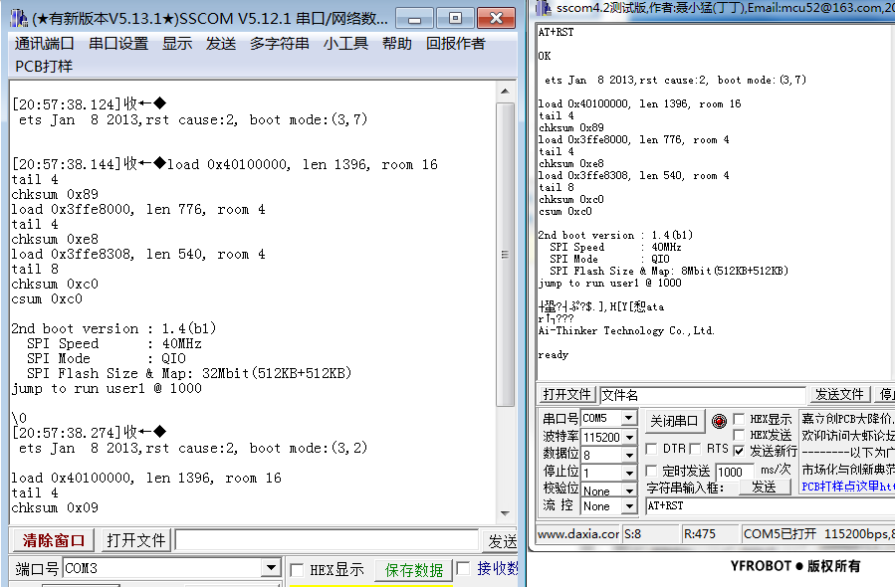This screenshot has width=895, height=587.
Task: Click the sscom4.2 window title icon
Action: (545, 8)
